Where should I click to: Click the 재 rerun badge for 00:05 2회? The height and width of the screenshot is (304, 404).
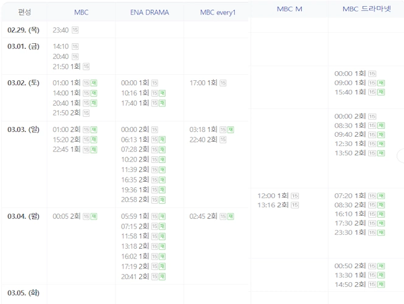point(94,216)
